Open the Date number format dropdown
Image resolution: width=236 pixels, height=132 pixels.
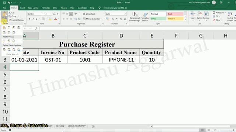(125, 14)
